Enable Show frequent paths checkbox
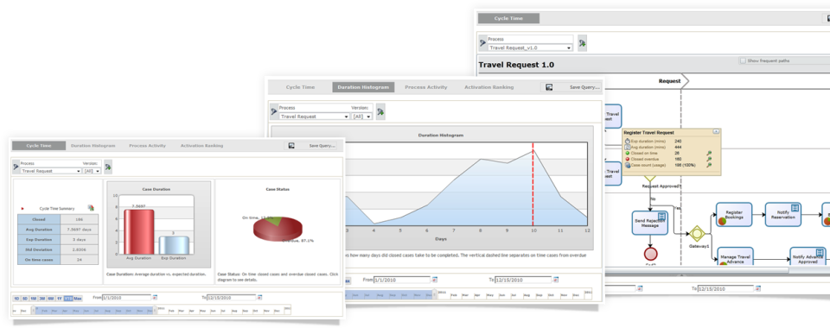 [744, 60]
